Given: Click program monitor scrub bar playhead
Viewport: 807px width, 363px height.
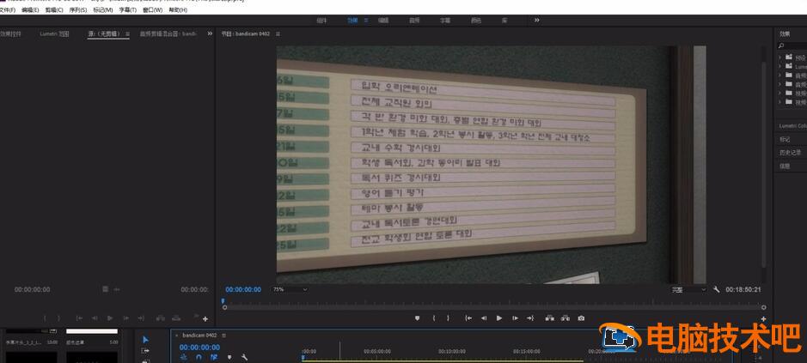Looking at the screenshot, I should (223, 301).
